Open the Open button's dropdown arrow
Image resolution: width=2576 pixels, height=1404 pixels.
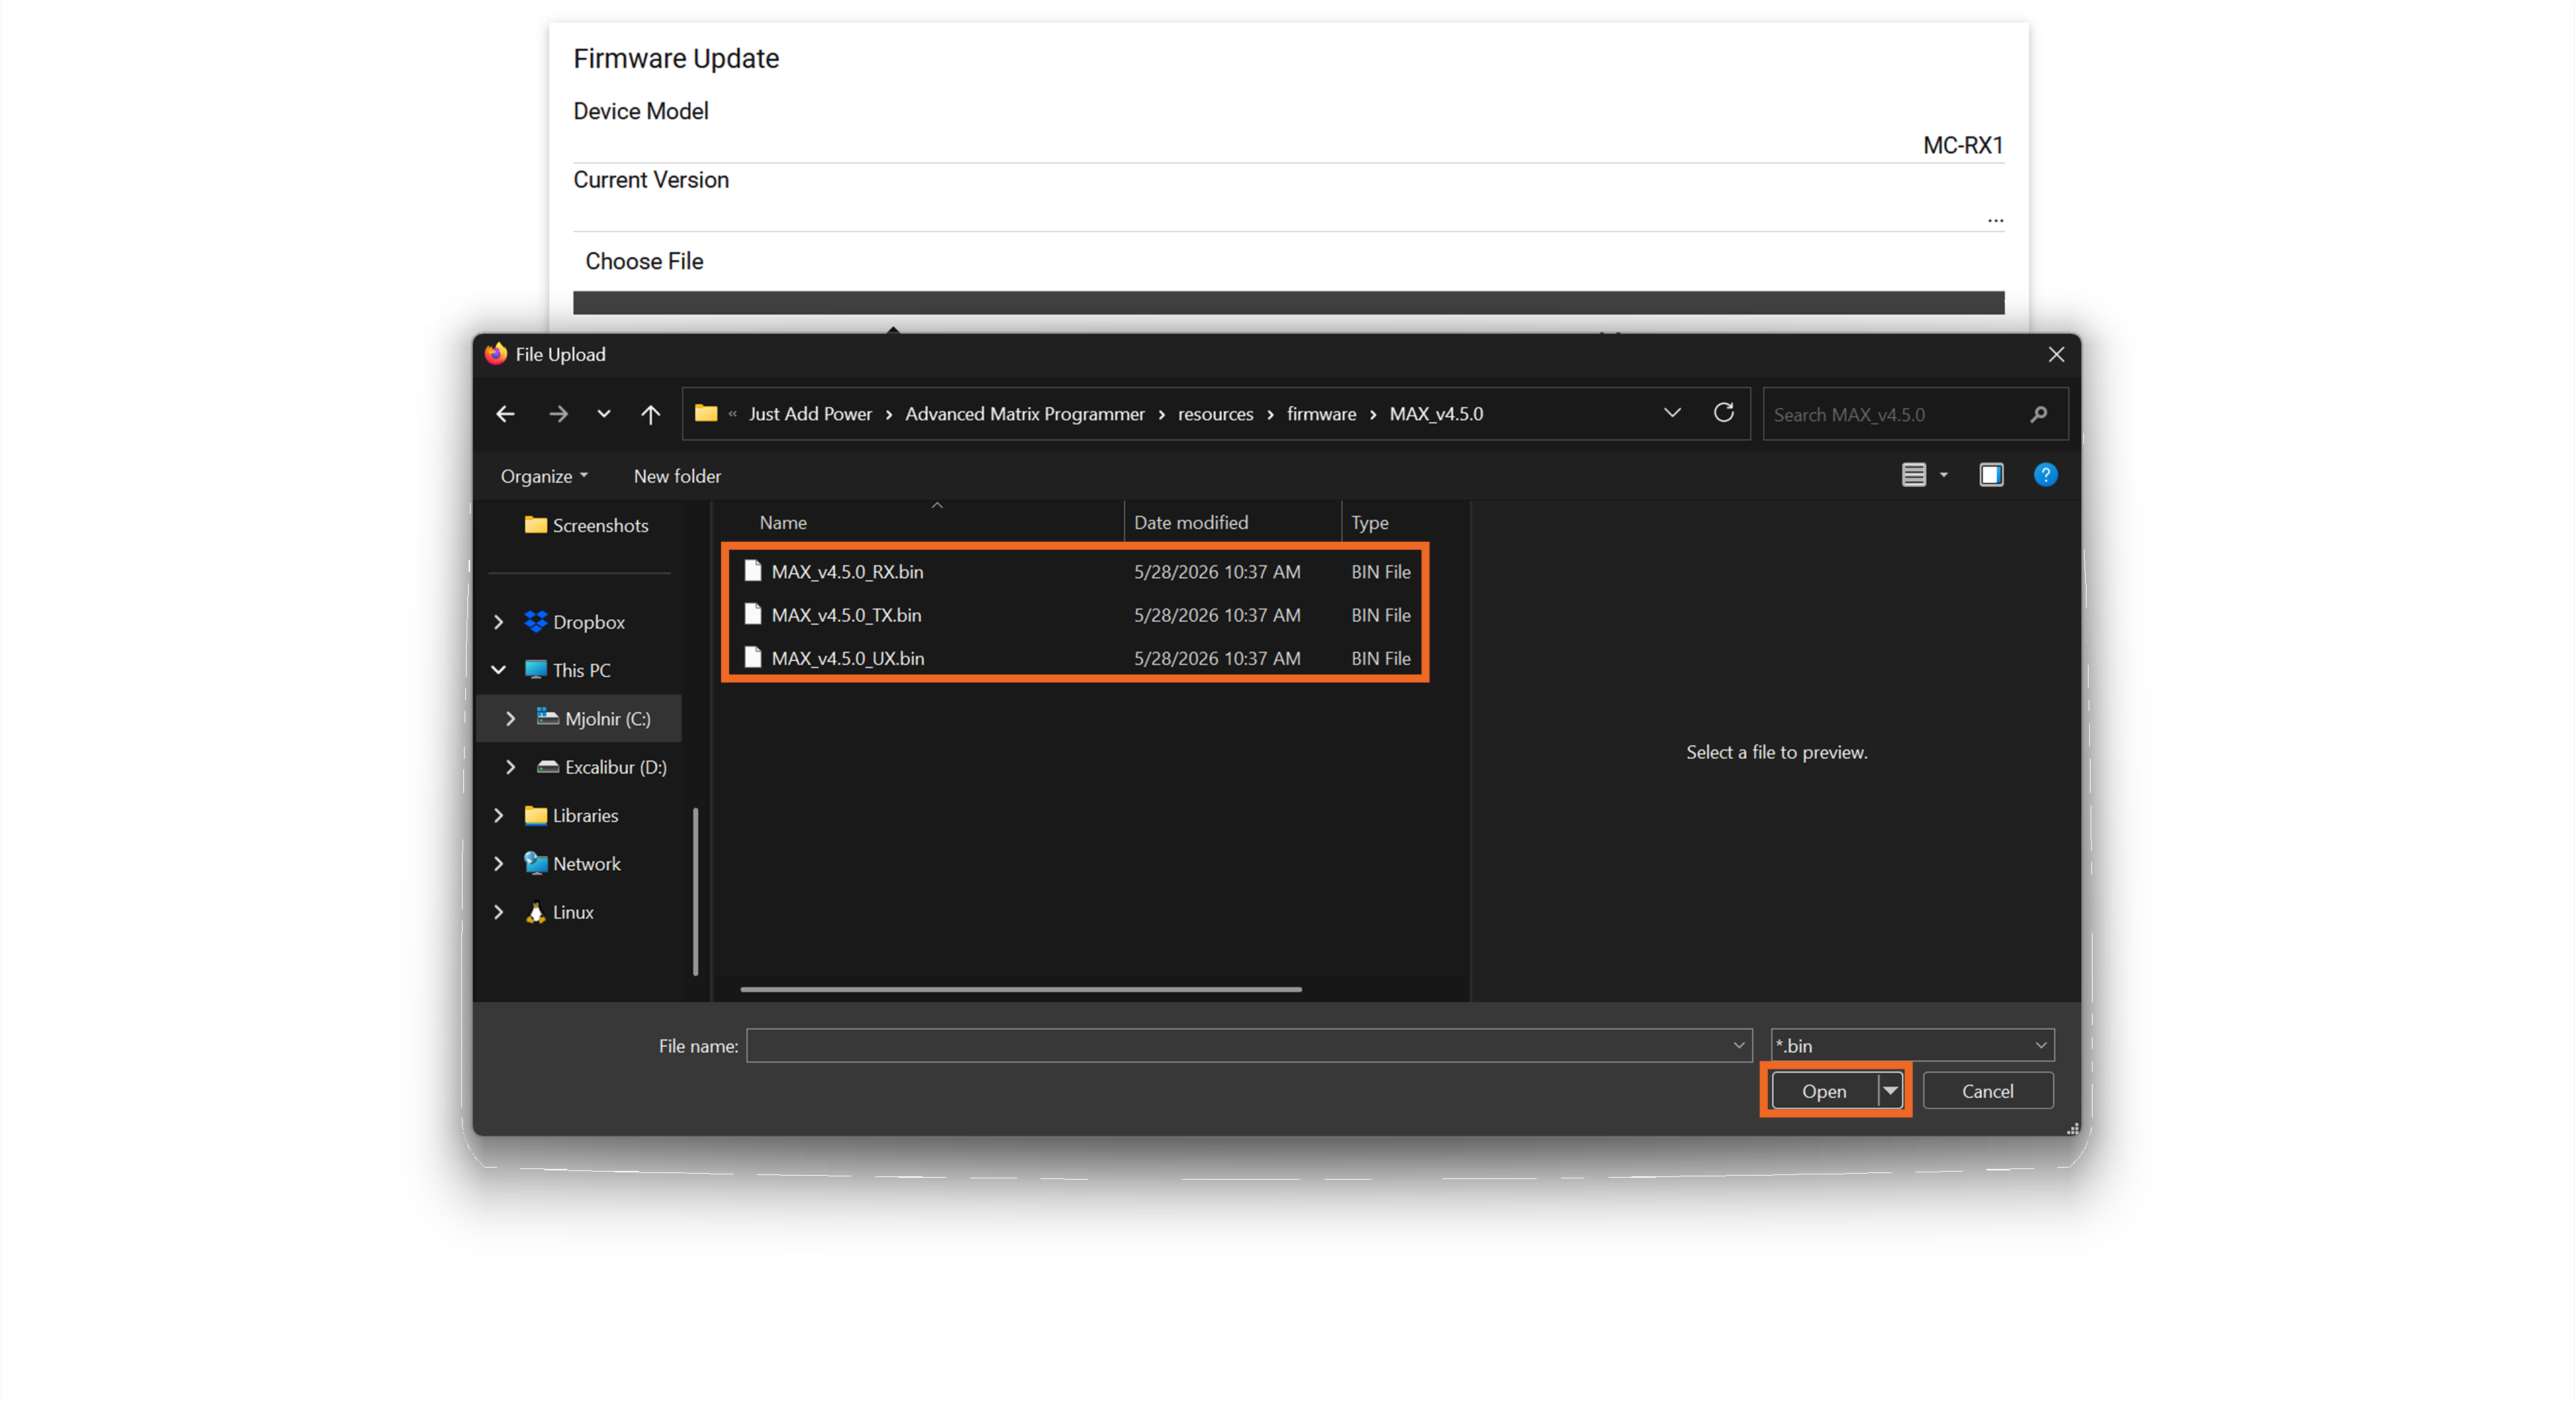(1890, 1091)
